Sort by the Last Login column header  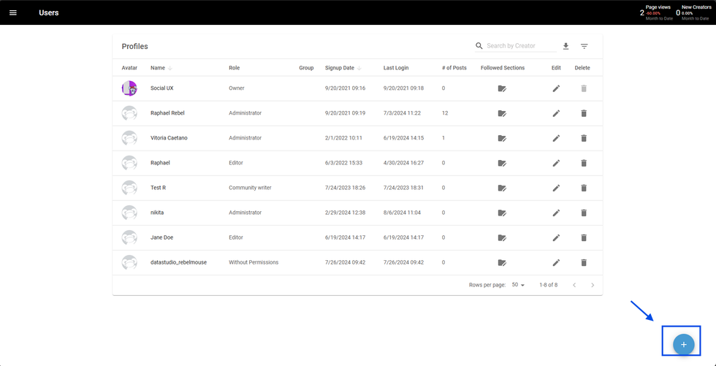tap(396, 68)
